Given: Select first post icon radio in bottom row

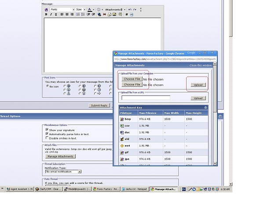Looking at the screenshot, I should pyautogui.click(x=65, y=94).
